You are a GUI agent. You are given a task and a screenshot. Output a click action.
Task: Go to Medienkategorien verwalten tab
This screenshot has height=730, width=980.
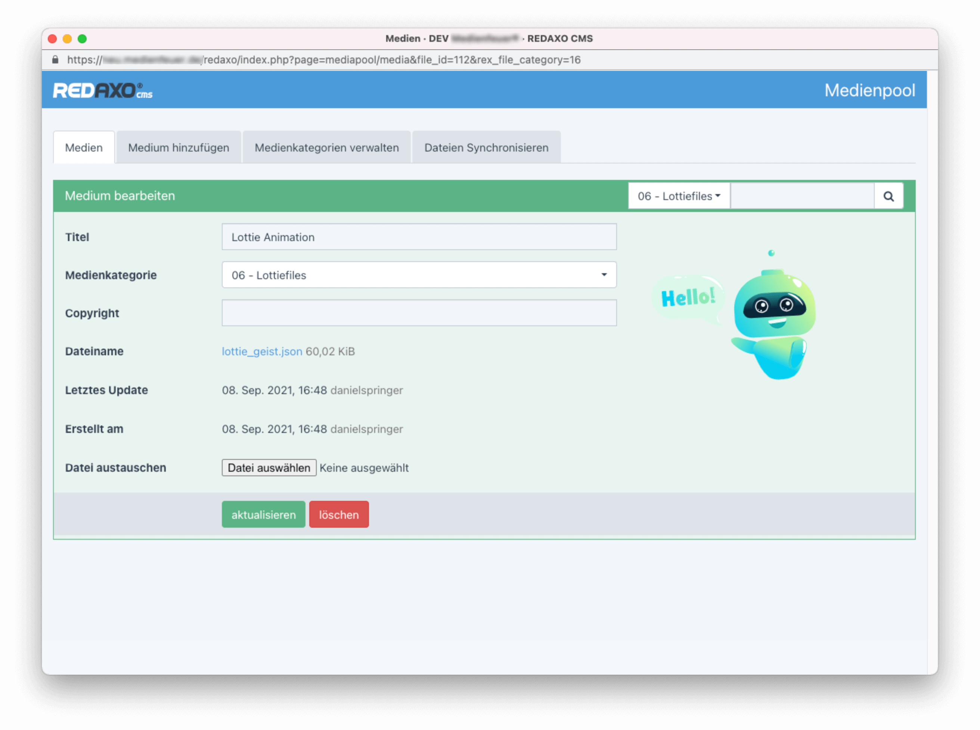point(326,147)
